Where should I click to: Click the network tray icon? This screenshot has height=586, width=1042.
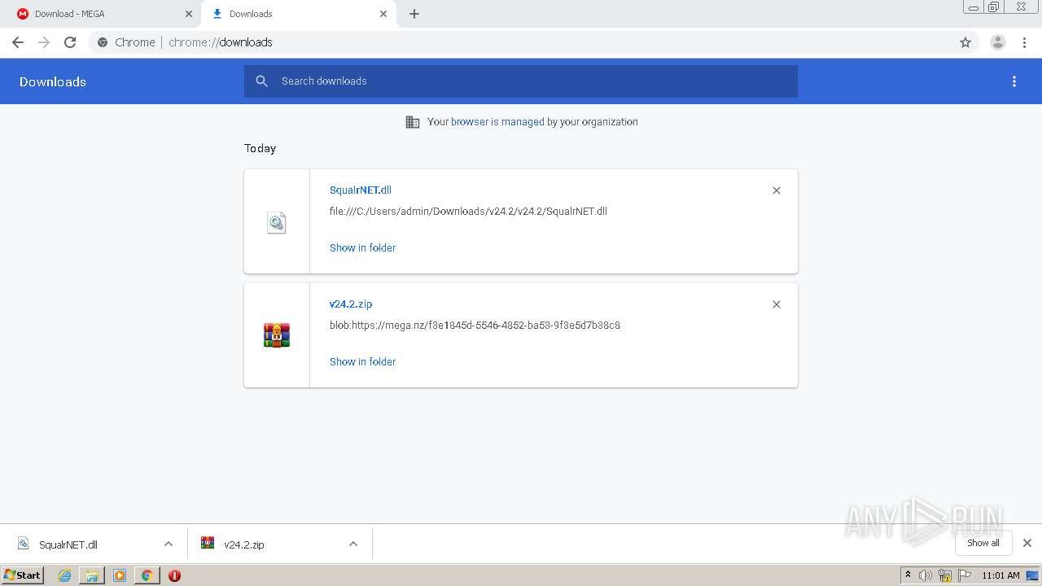945,575
